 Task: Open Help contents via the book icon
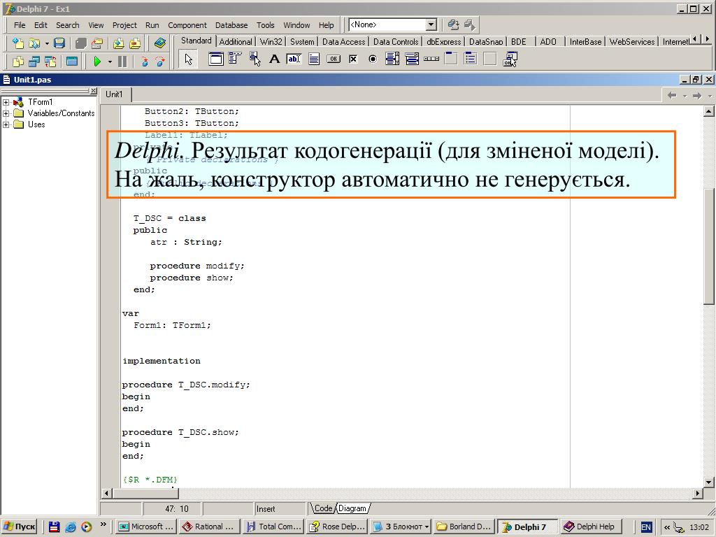(x=160, y=43)
